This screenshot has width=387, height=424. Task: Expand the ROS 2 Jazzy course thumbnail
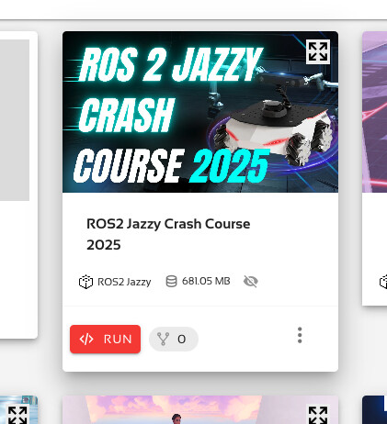318,51
